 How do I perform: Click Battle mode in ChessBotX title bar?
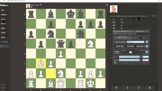140,31
